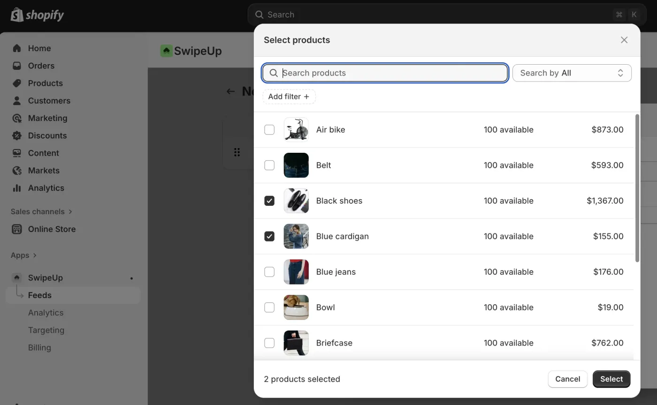Open the Search by All dropdown
This screenshot has width=657, height=405.
pyautogui.click(x=572, y=73)
